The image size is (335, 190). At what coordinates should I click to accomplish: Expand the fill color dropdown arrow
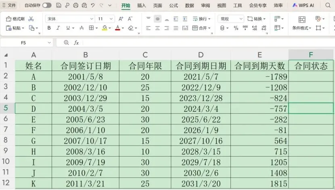coord(110,28)
